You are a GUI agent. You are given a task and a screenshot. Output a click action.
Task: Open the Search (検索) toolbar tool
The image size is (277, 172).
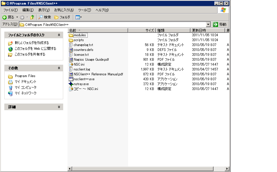tap(45, 17)
